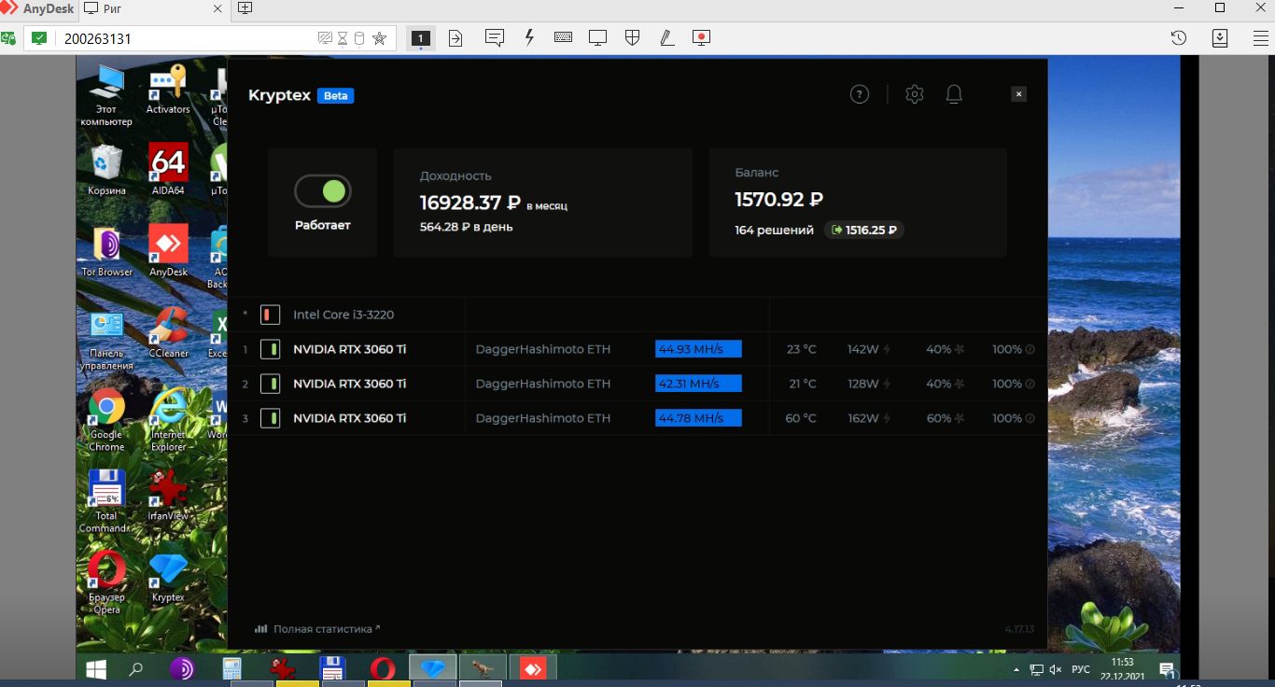This screenshot has height=687, width=1275.
Task: Open AnyDesk chat icon
Action: click(495, 38)
